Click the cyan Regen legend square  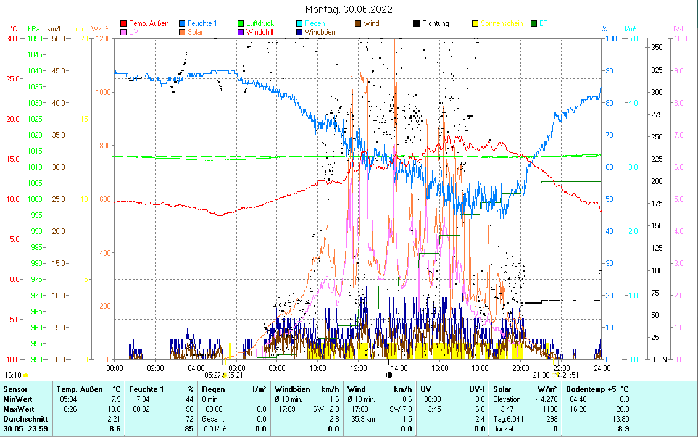300,23
